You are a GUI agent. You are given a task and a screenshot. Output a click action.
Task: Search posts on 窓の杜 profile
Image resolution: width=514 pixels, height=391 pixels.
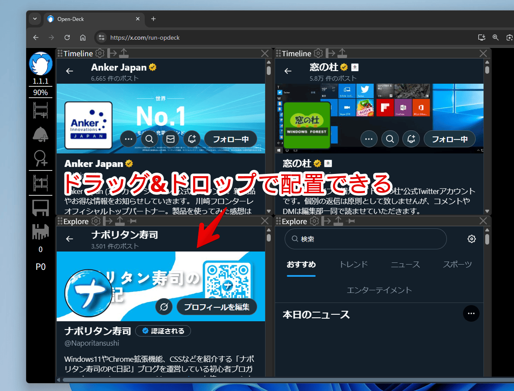click(390, 139)
